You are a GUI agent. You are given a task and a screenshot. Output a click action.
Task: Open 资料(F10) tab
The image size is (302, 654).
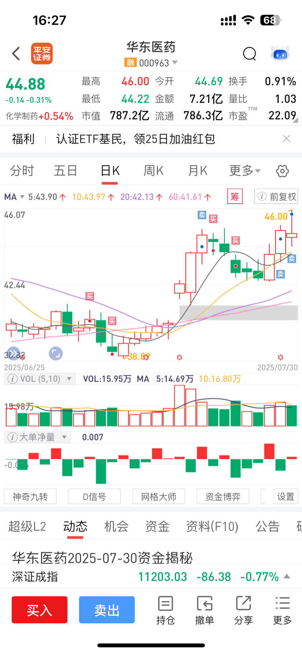pos(212,526)
